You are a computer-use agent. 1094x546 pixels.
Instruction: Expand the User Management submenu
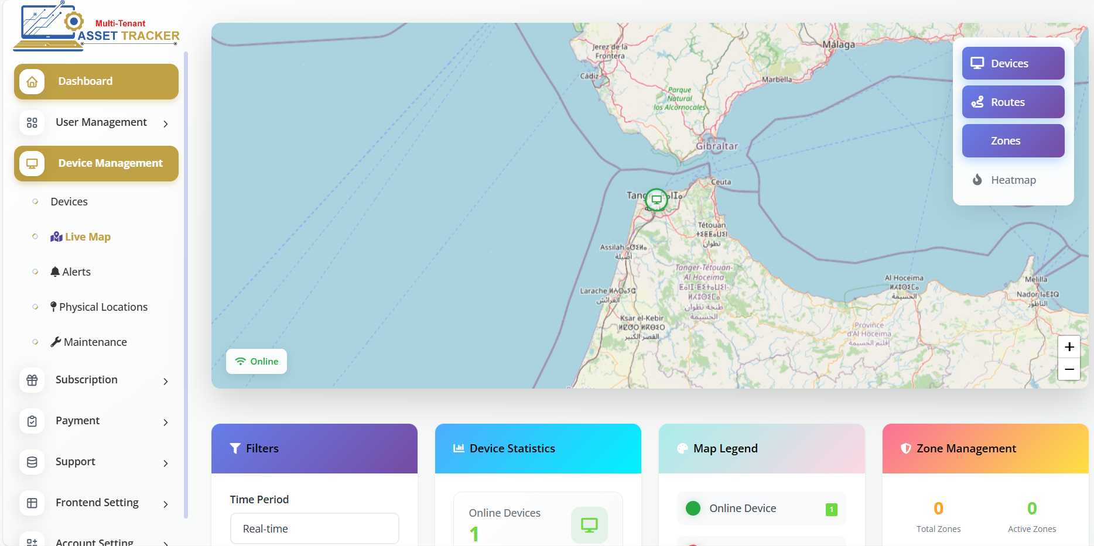pos(166,123)
